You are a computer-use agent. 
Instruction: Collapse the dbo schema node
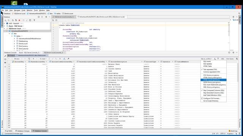point(9,34)
